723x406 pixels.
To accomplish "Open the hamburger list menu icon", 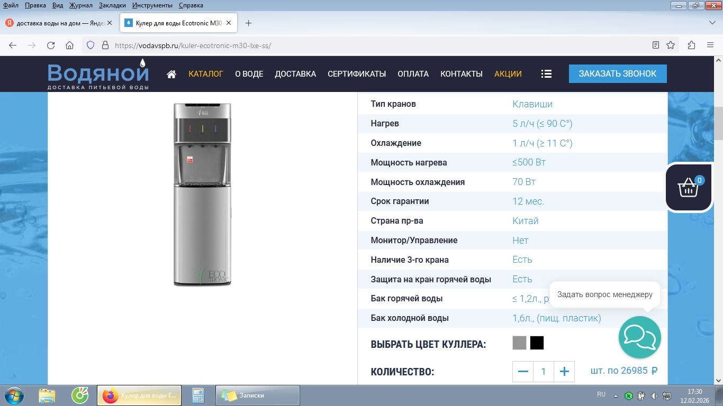I will point(546,74).
